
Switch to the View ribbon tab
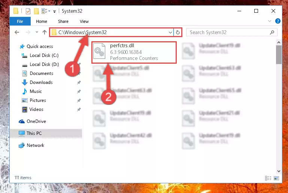pyautogui.click(x=84, y=21)
